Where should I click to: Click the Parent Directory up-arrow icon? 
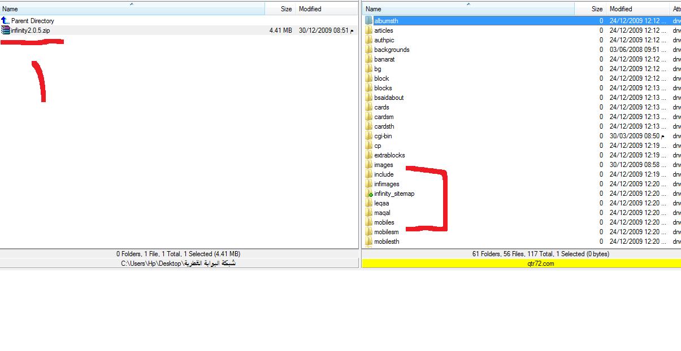click(6, 21)
